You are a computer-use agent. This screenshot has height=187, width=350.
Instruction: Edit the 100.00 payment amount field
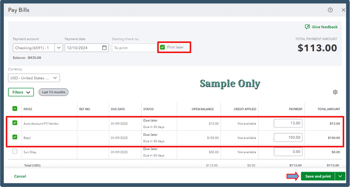[288, 137]
